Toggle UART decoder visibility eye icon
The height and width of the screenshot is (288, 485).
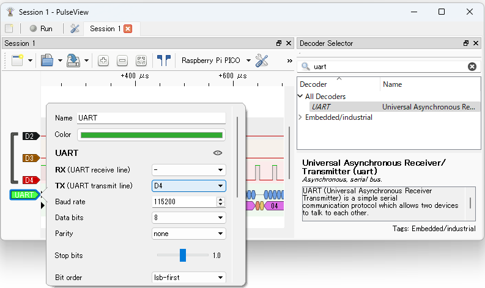pyautogui.click(x=217, y=153)
